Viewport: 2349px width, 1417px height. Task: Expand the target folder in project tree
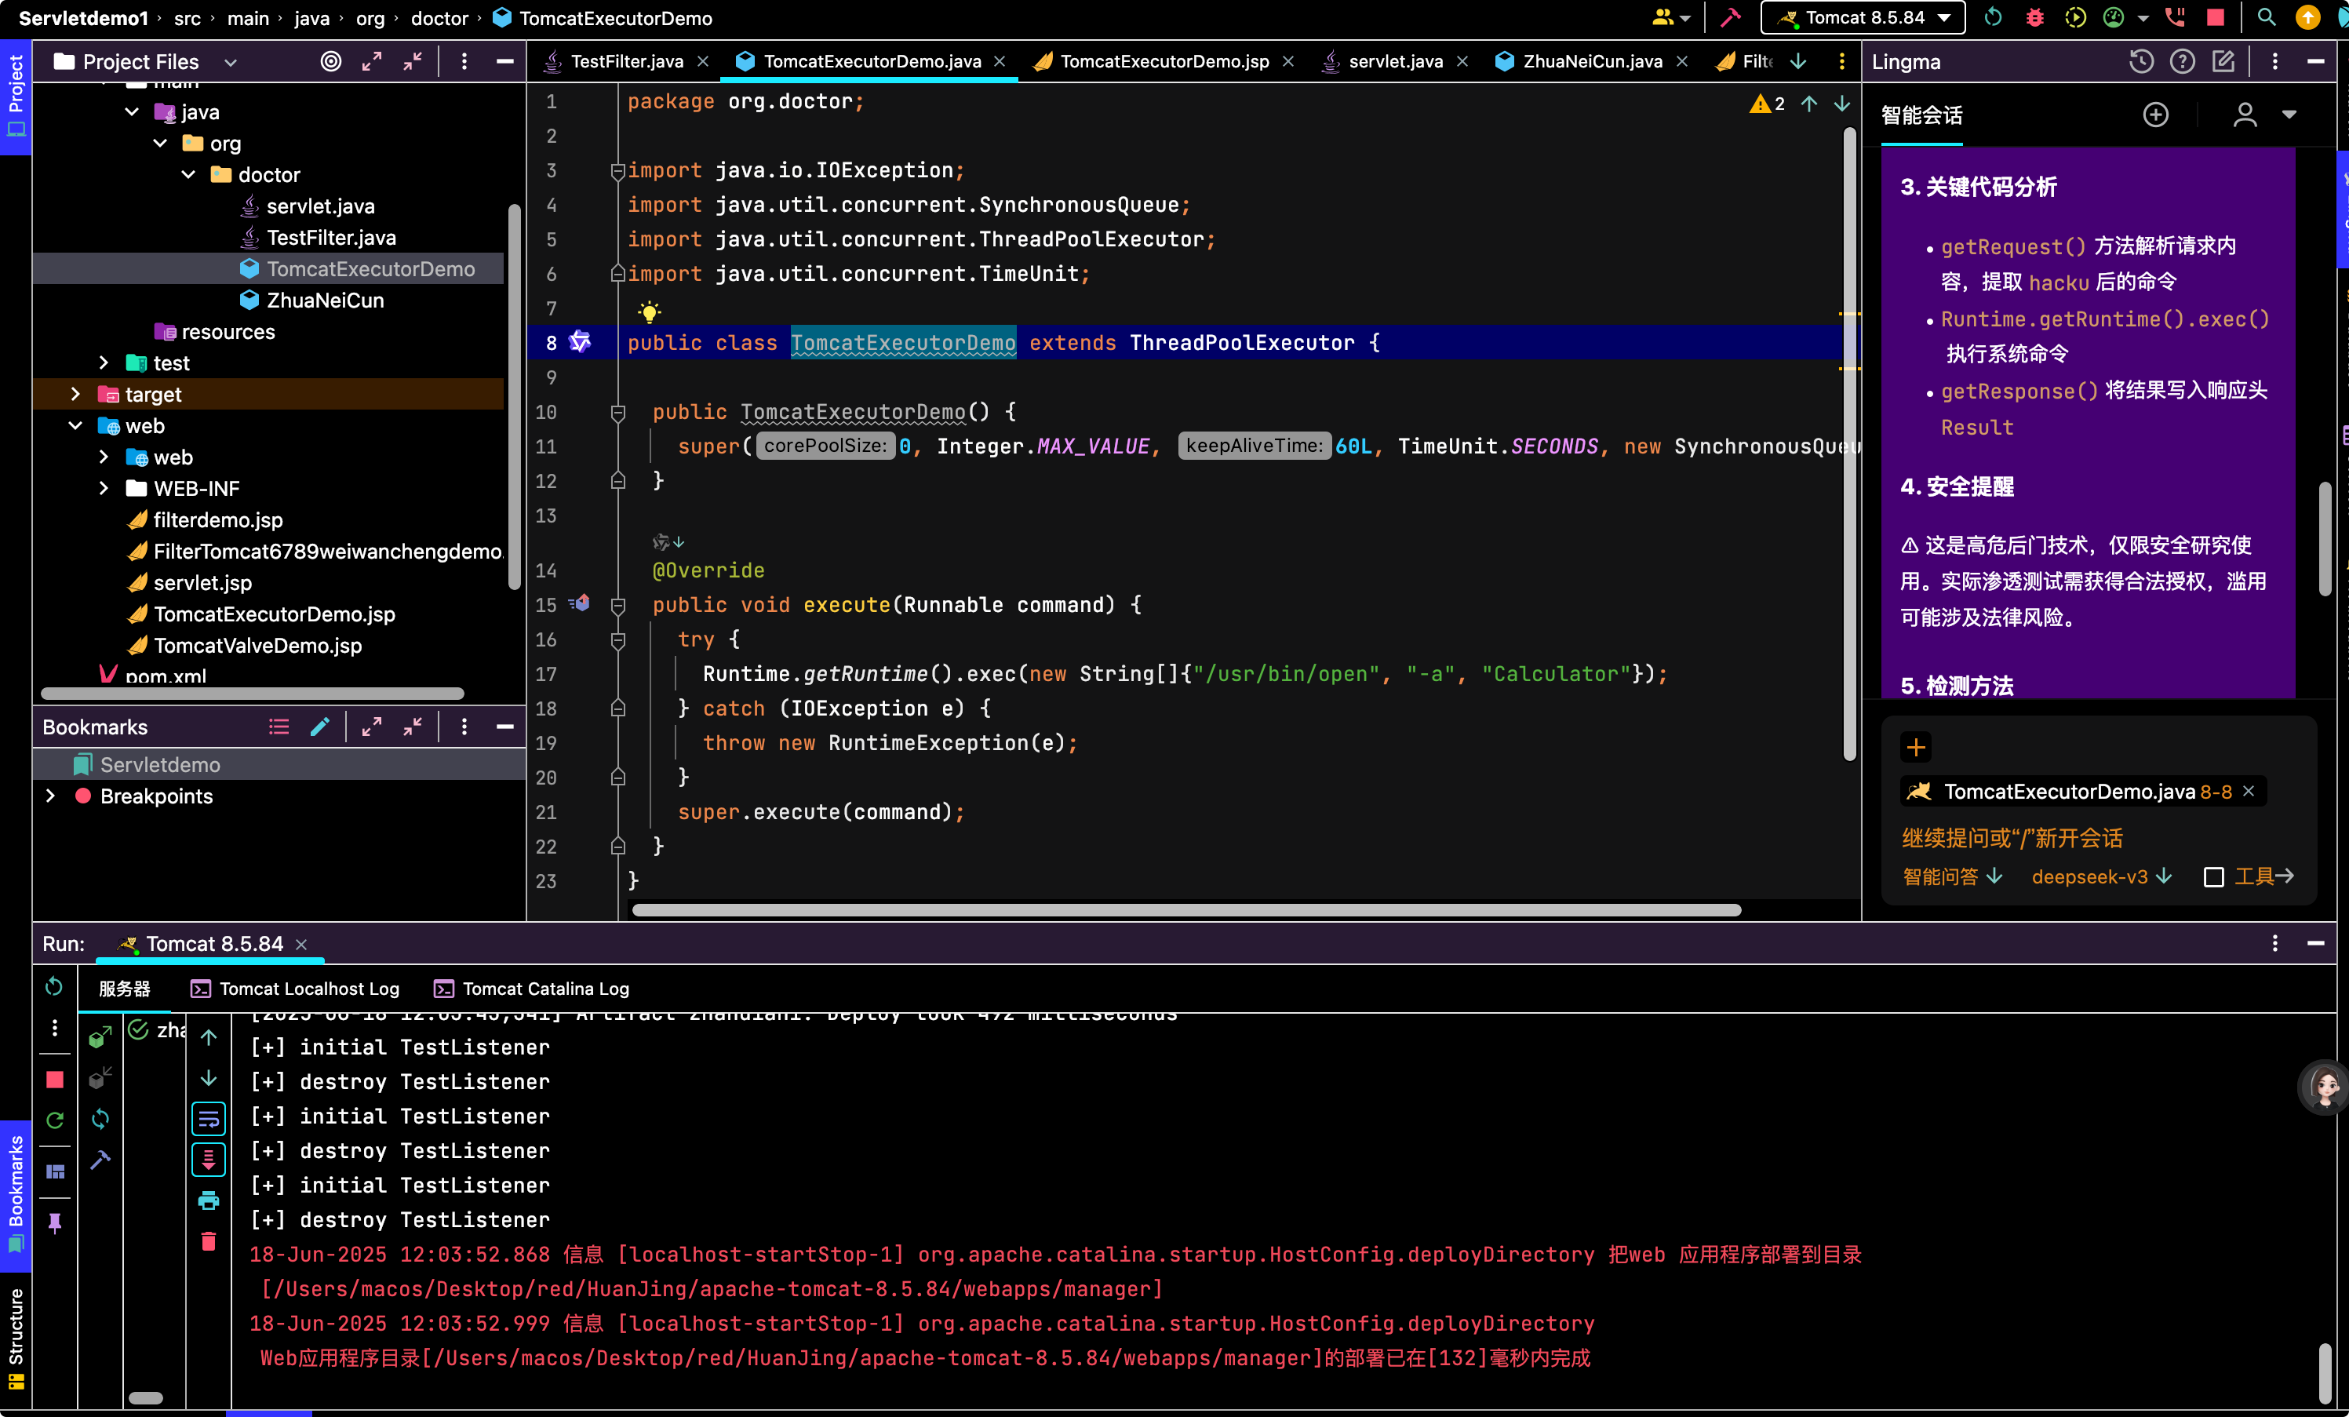75,394
